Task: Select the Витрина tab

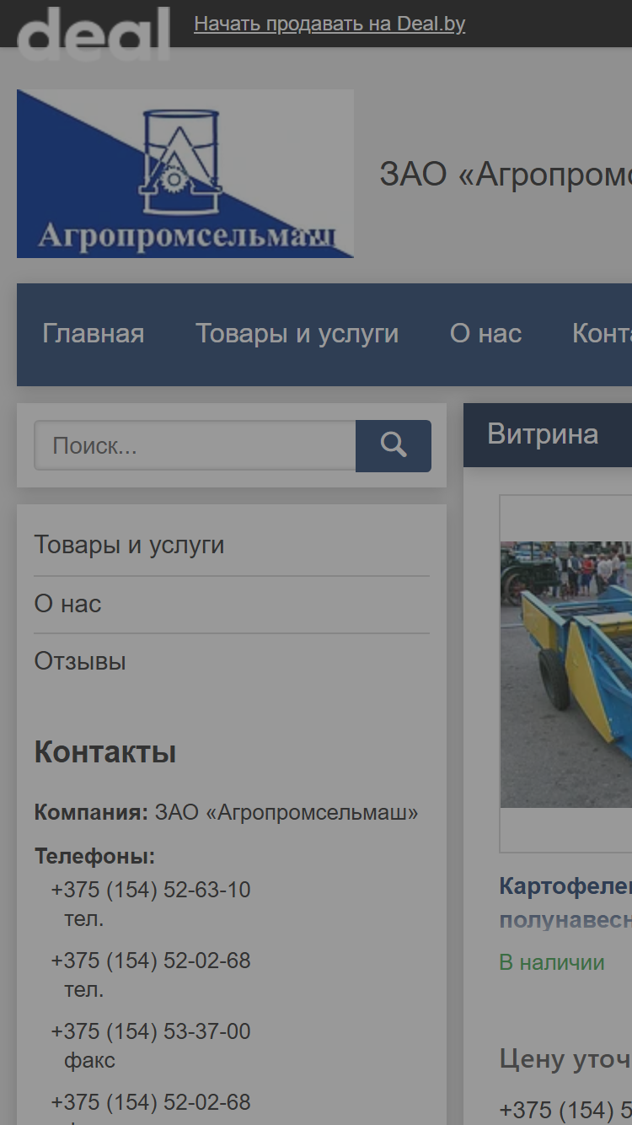Action: (543, 434)
